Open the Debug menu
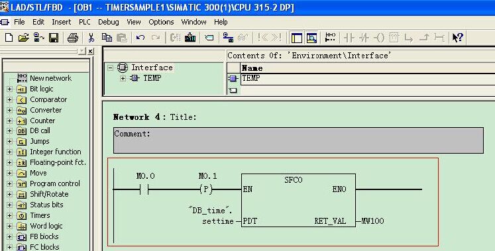Image resolution: width=495 pixels, height=251 pixels. point(109,22)
